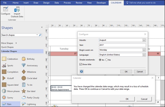Viewport: 165px width, 107px height.
Task: Click the search magnifier icon
Action: coord(40,35)
